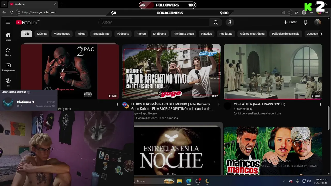Click the microphone tray icon
The width and height of the screenshot is (331, 186).
[297, 181]
